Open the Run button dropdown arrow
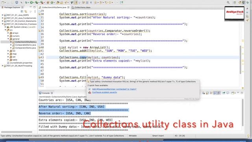 coord(33,3)
